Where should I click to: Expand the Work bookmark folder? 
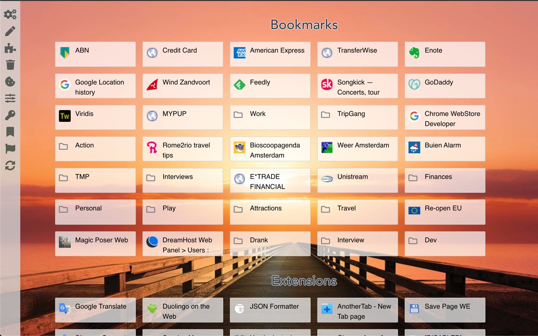(x=270, y=117)
